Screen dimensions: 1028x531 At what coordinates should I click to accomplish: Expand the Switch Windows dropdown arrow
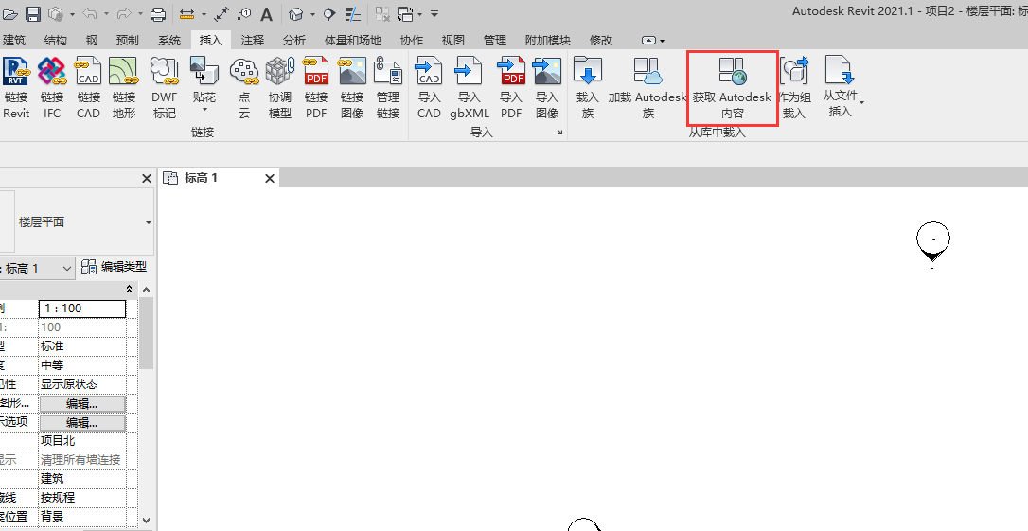[419, 14]
